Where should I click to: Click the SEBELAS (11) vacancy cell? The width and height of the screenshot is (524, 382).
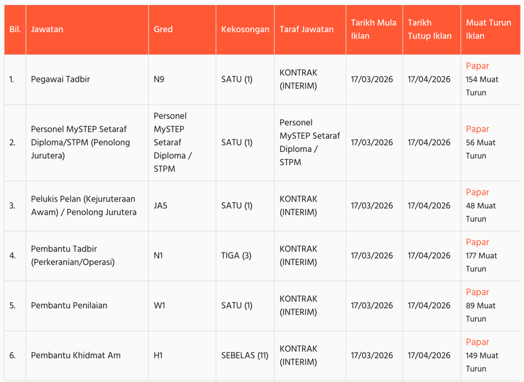click(x=245, y=355)
